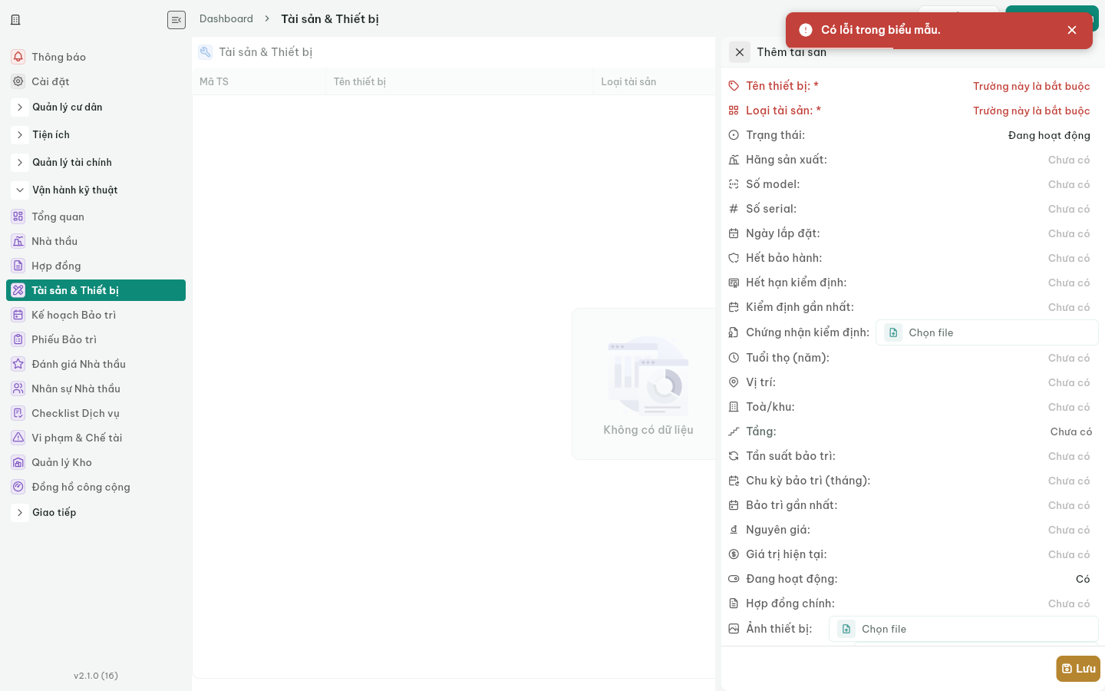Click the Đánh giá Nhà thầu star icon
This screenshot has width=1105, height=691.
(x=18, y=364)
